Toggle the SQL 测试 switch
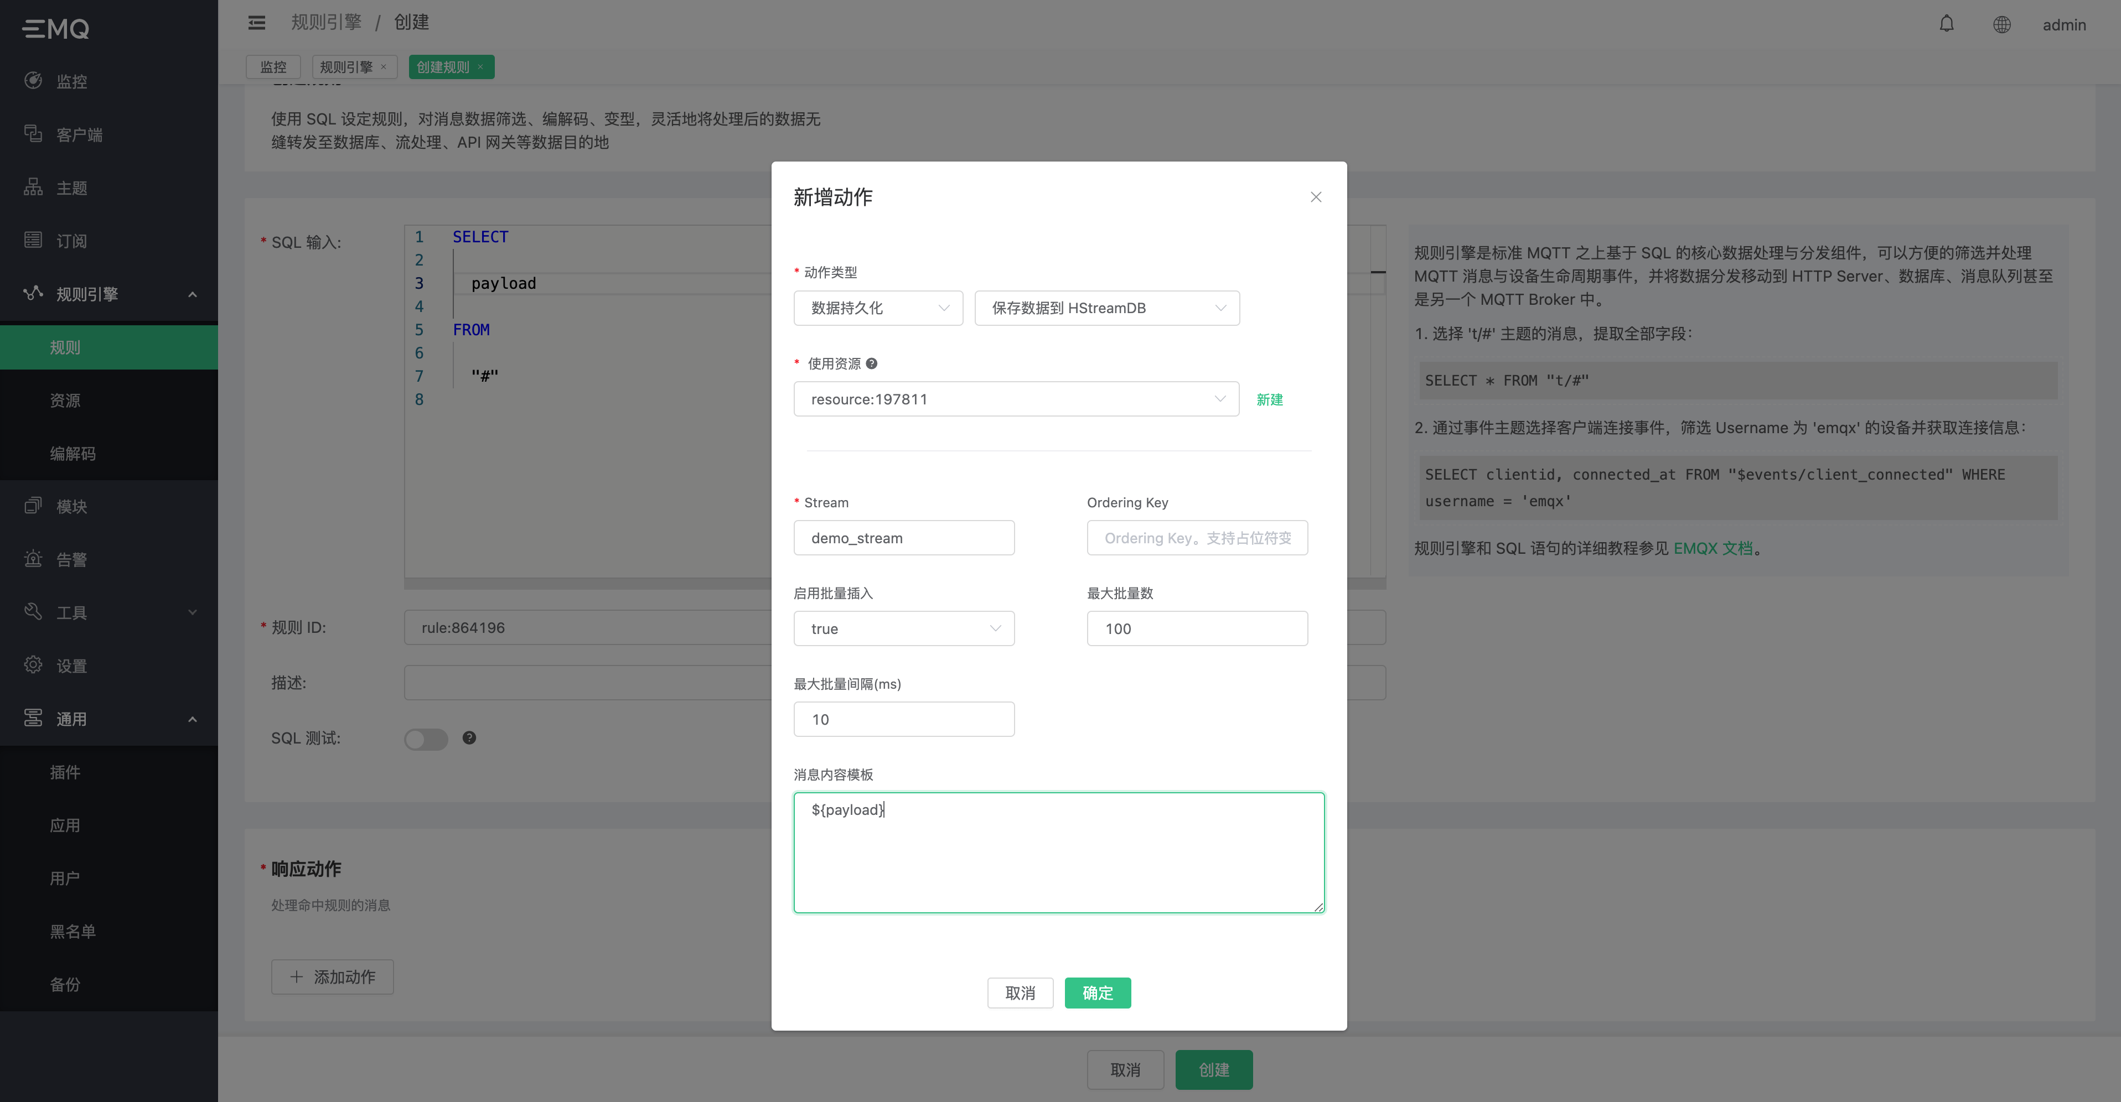 [426, 739]
